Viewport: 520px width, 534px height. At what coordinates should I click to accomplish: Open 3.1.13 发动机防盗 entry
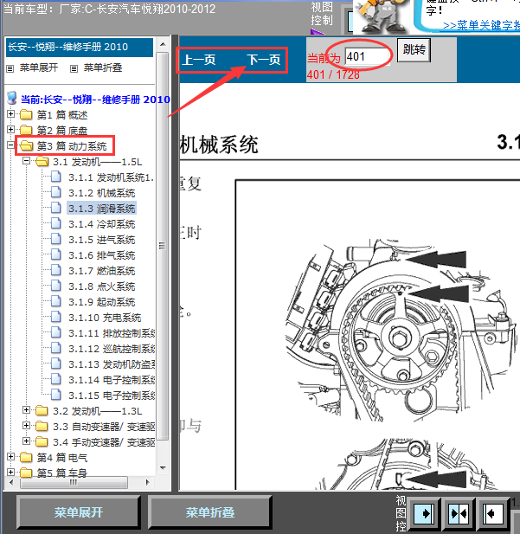tap(112, 364)
